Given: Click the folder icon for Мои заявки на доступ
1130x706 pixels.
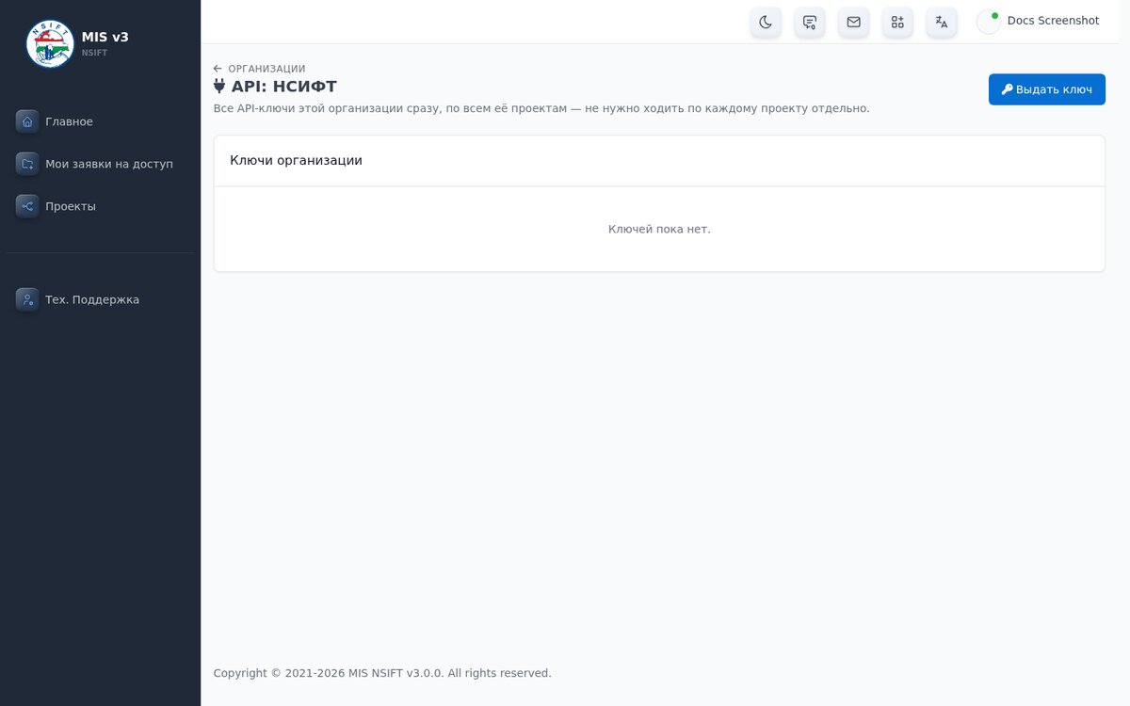Looking at the screenshot, I should click(27, 164).
